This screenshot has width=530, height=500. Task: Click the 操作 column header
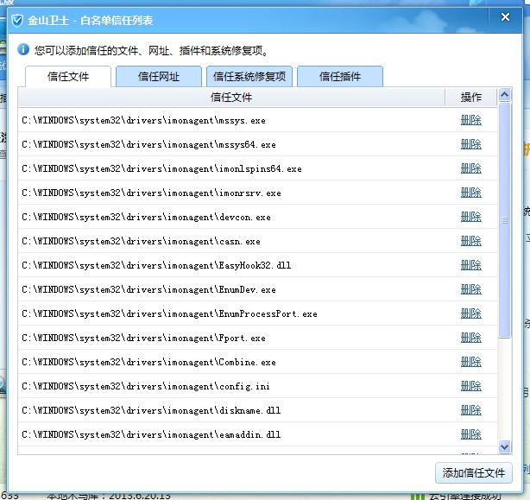point(470,98)
